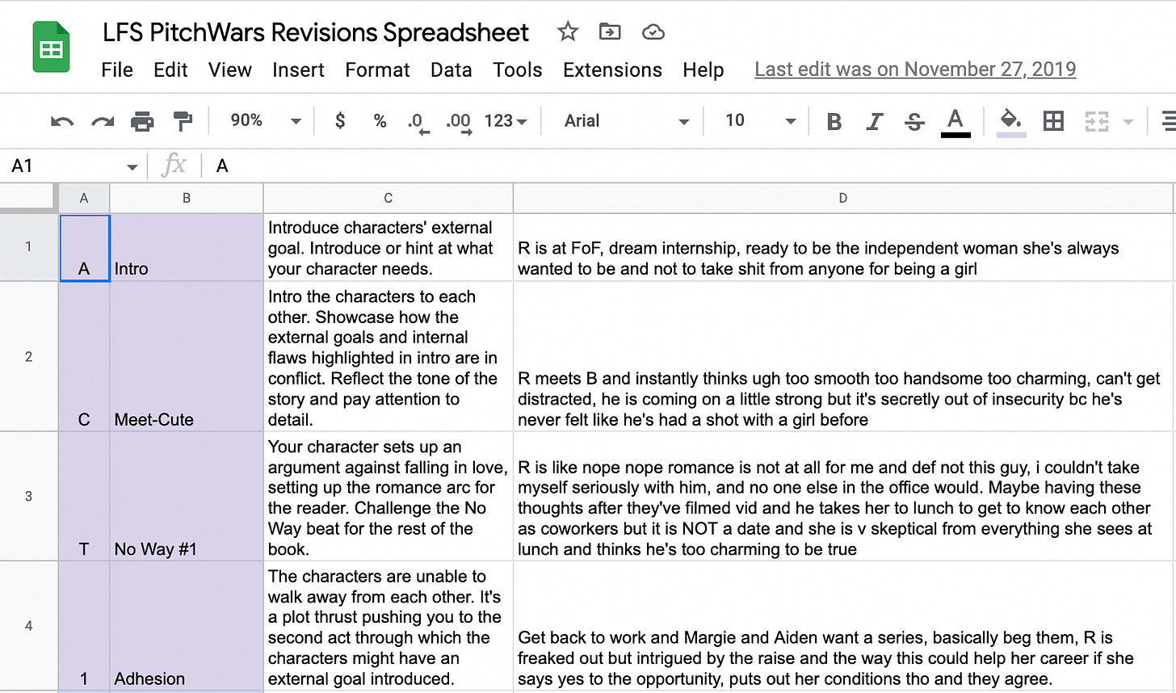Select cell A1 containing A
Image resolution: width=1176 pixels, height=693 pixels.
pos(84,248)
